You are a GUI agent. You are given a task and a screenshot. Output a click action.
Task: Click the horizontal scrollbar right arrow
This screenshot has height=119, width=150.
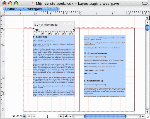(143, 116)
